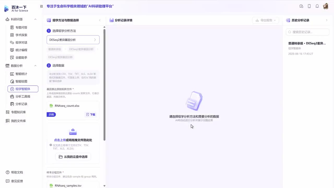The image size is (334, 188).
Task: Click the 普通转录组 breadcrumb
Action: pos(55,49)
